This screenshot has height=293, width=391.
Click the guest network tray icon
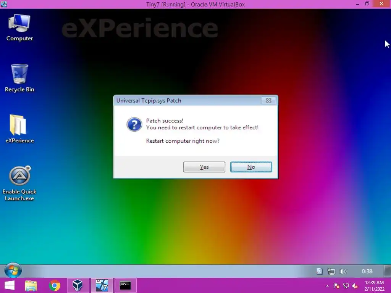coord(331,271)
